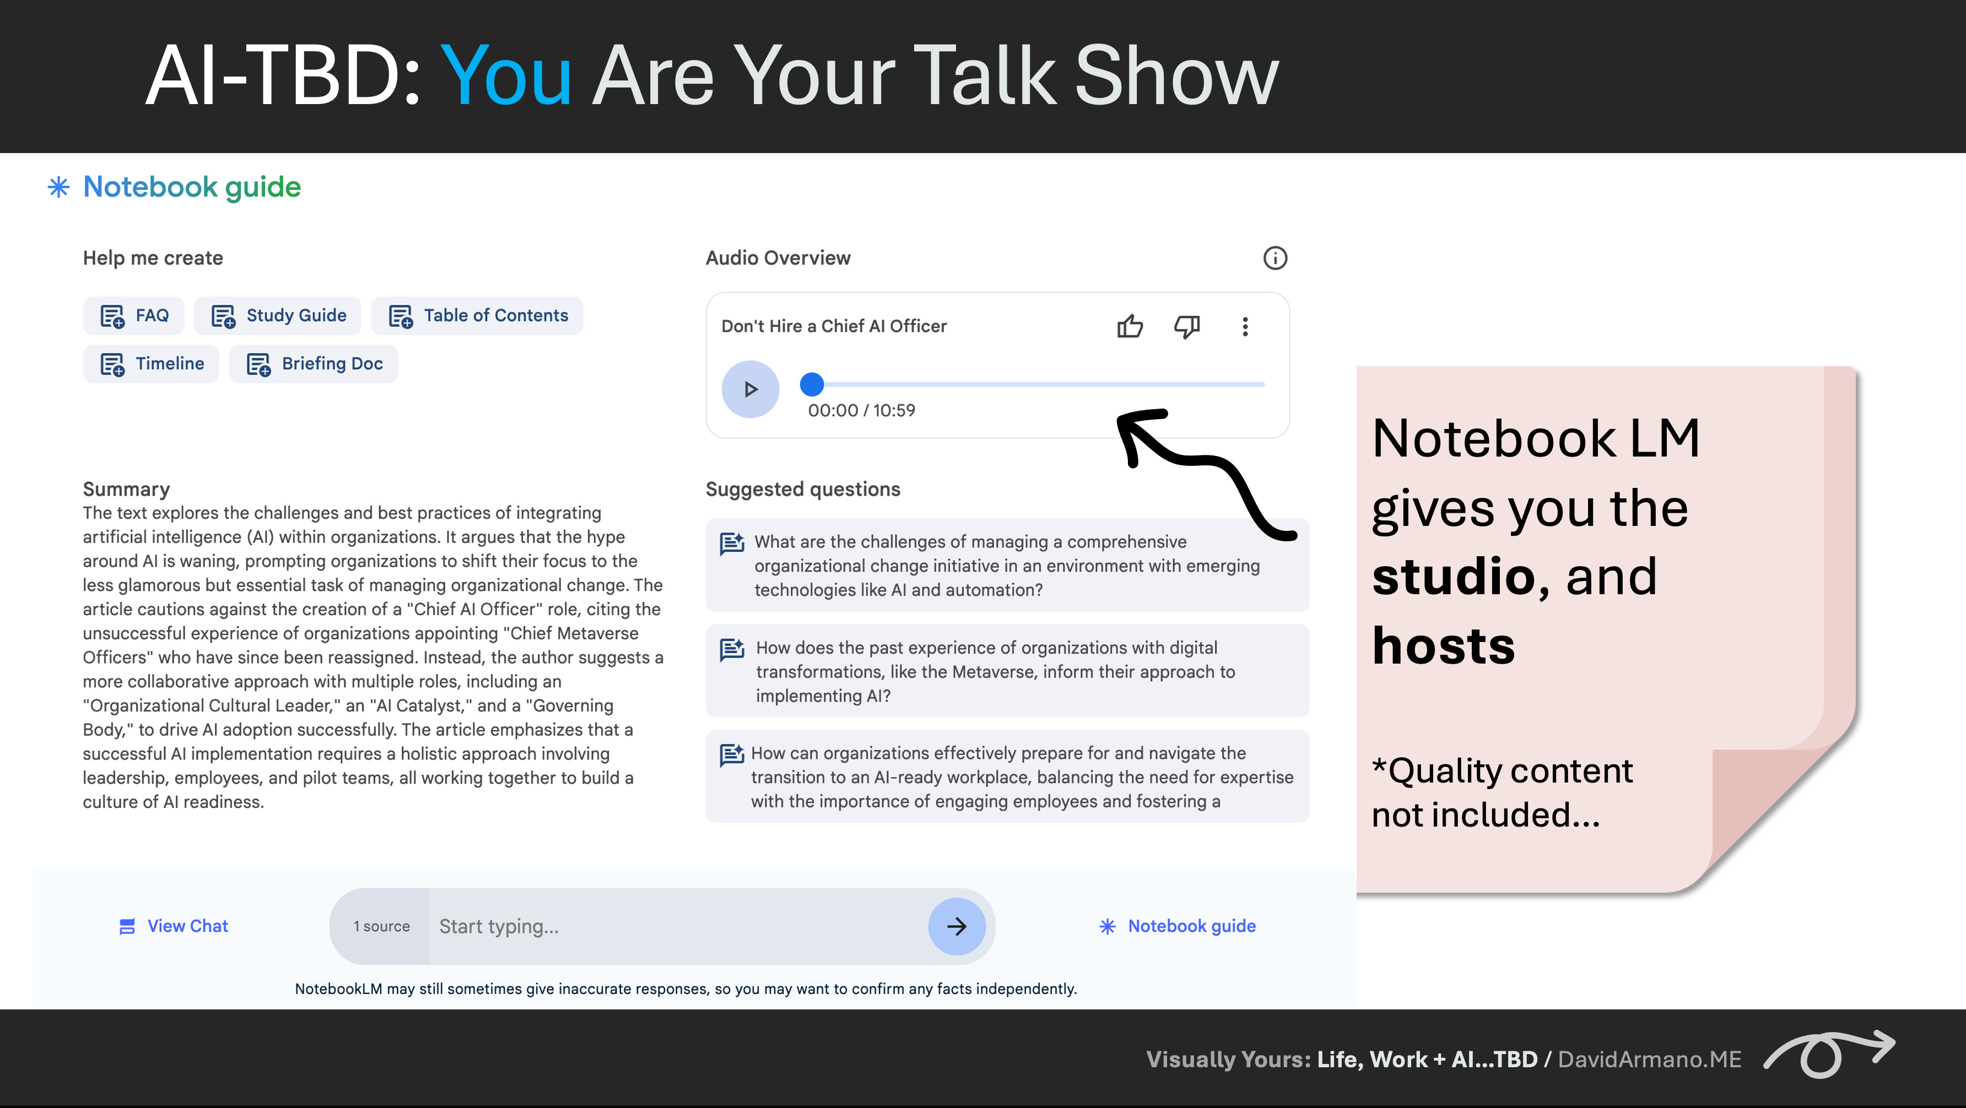Create a Briefing Doc
The height and width of the screenshot is (1108, 1966).
tap(314, 364)
